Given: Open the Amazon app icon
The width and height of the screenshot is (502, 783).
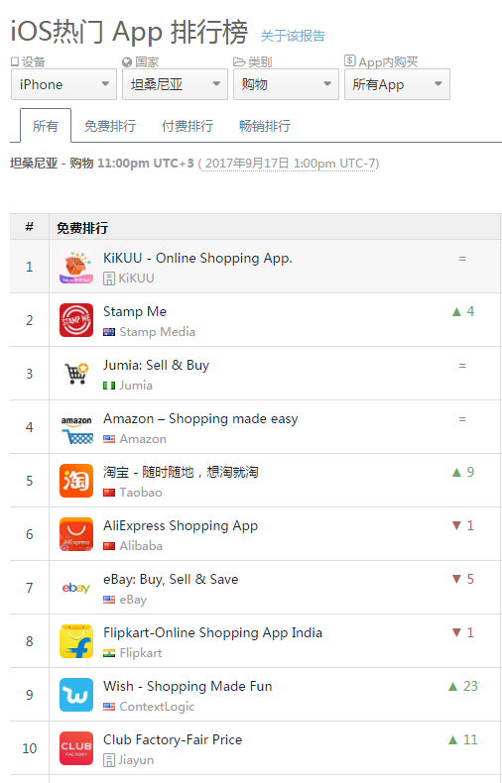Looking at the screenshot, I should [x=76, y=427].
